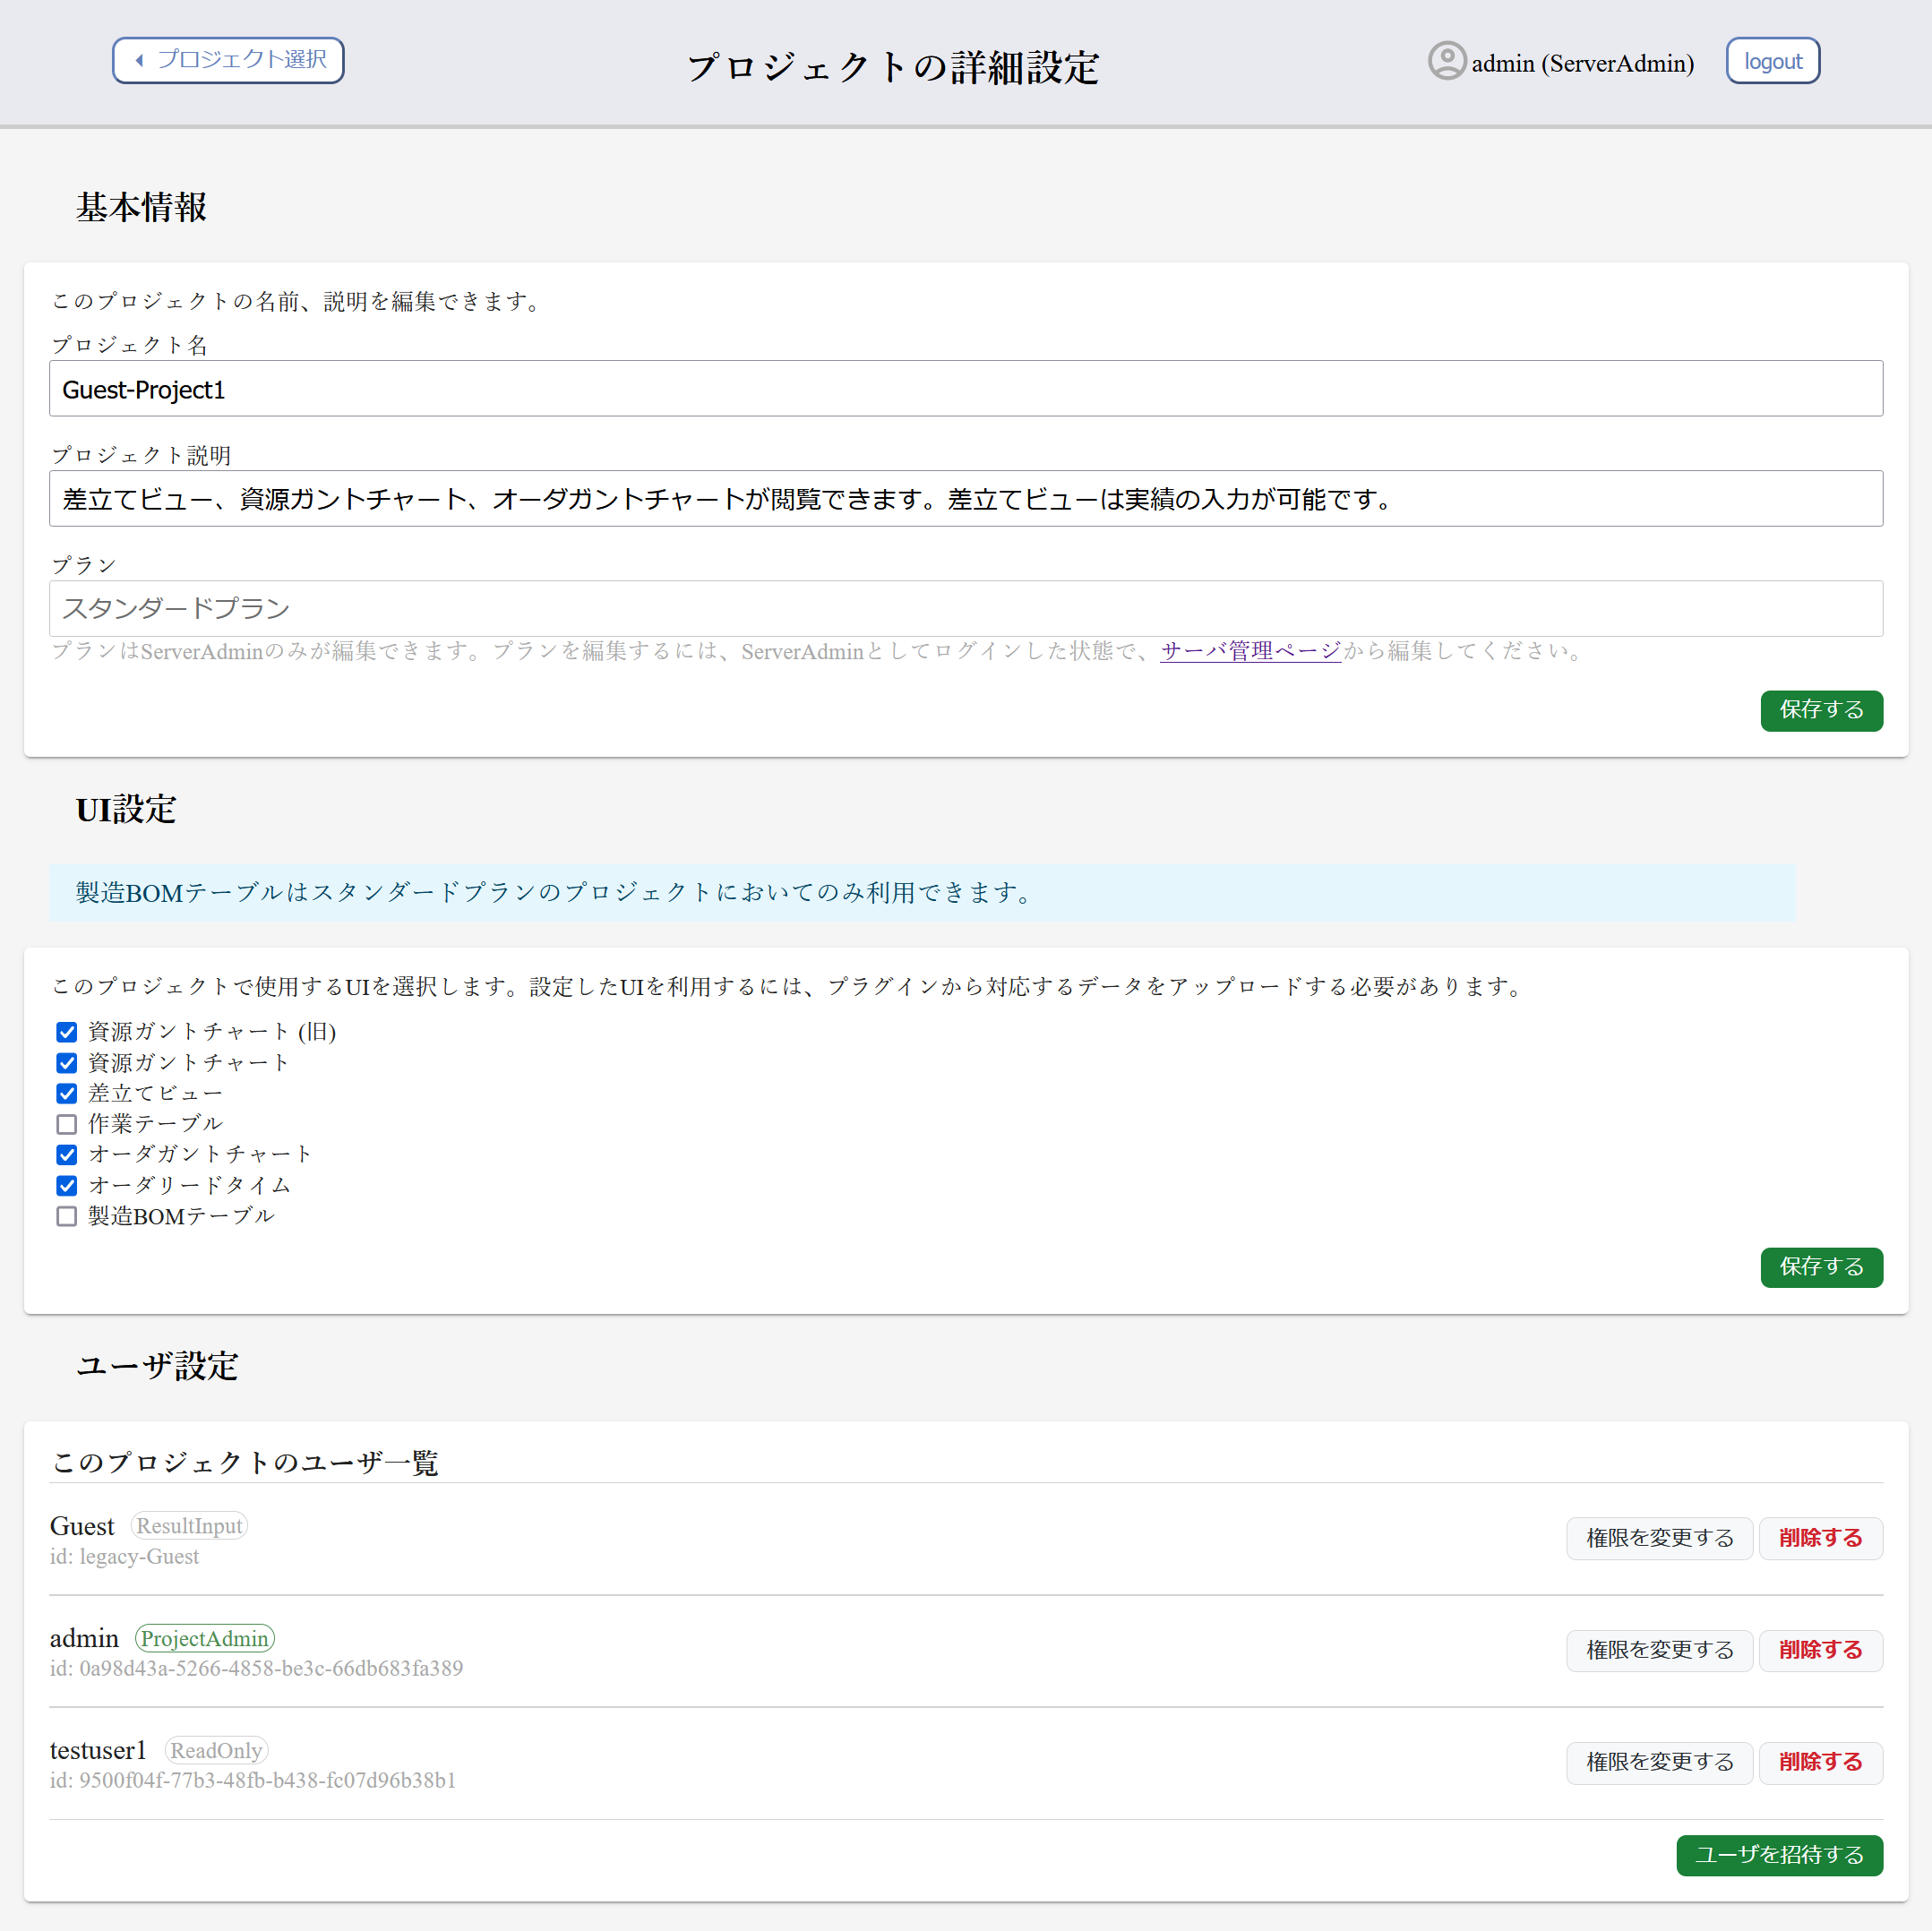Viewport: 1932px width, 1931px height.
Task: Click the プロジェクトの詳細設定 page title
Action: point(893,66)
